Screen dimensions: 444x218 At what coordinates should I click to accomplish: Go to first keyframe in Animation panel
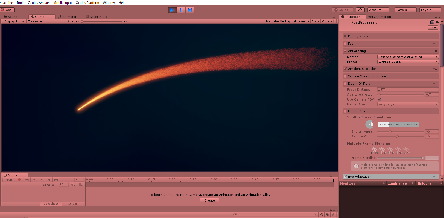27,180
